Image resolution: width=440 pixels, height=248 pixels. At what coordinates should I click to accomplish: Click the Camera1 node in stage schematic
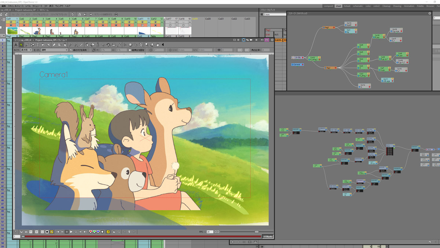297,65
